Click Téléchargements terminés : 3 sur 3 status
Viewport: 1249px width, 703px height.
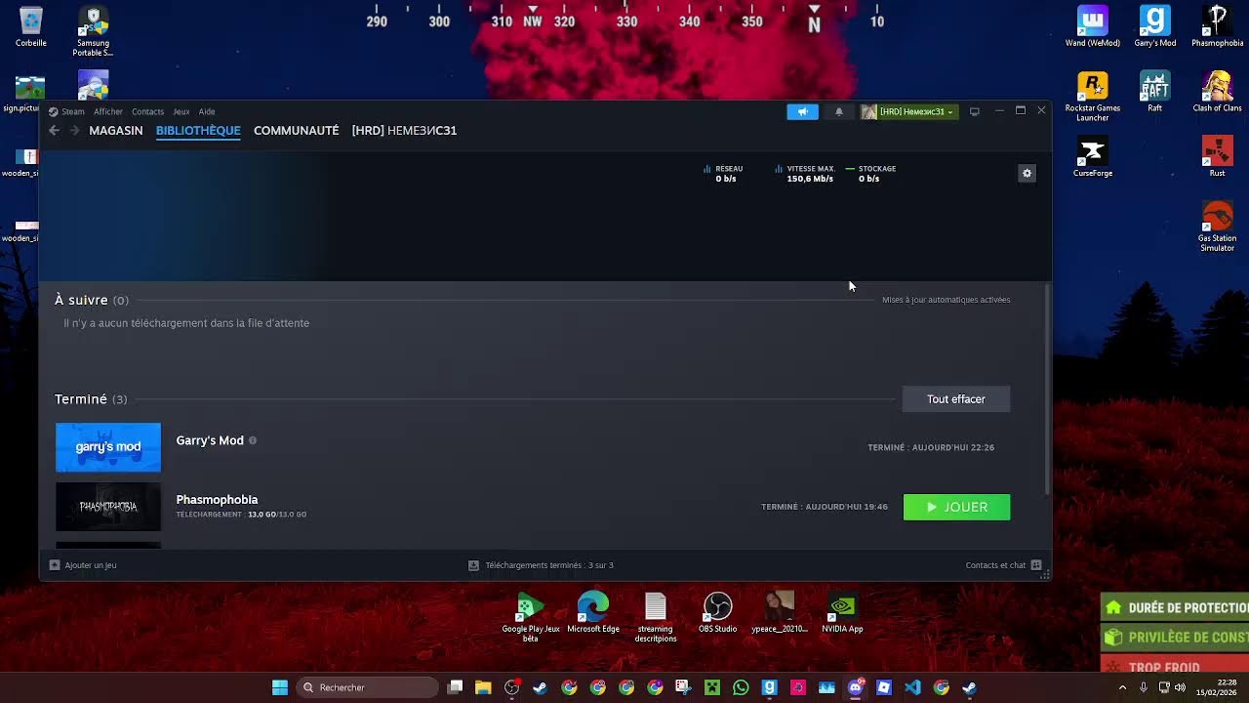tap(541, 565)
